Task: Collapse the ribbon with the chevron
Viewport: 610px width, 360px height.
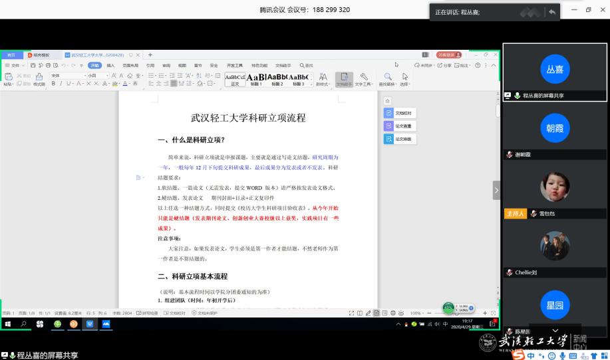Action: click(494, 65)
